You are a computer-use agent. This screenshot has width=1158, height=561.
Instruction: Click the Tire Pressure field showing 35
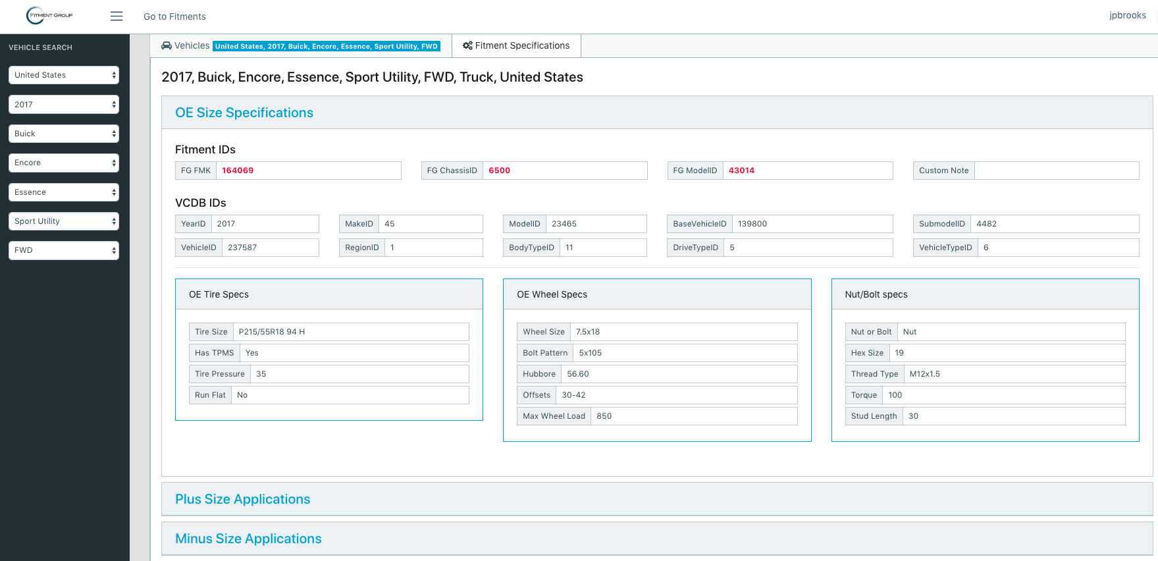click(x=359, y=374)
